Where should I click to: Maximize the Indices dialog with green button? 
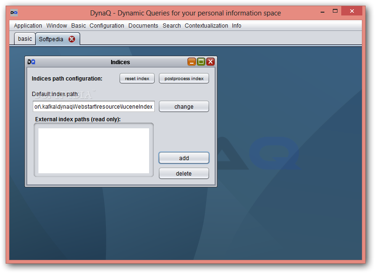pos(201,62)
